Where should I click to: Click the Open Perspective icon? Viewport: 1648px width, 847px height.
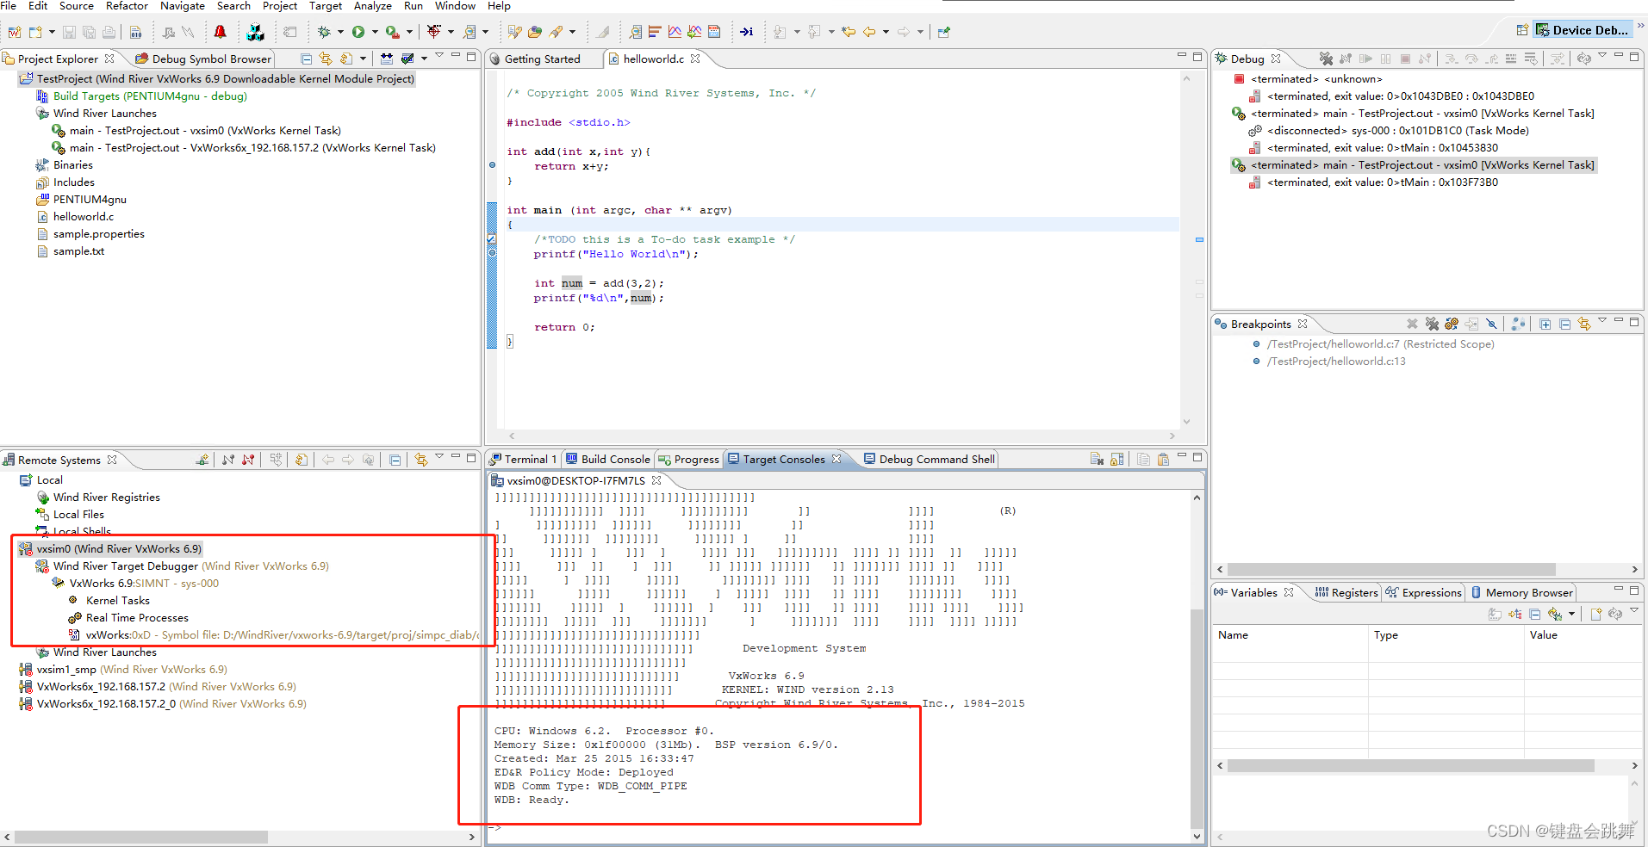tap(1522, 30)
